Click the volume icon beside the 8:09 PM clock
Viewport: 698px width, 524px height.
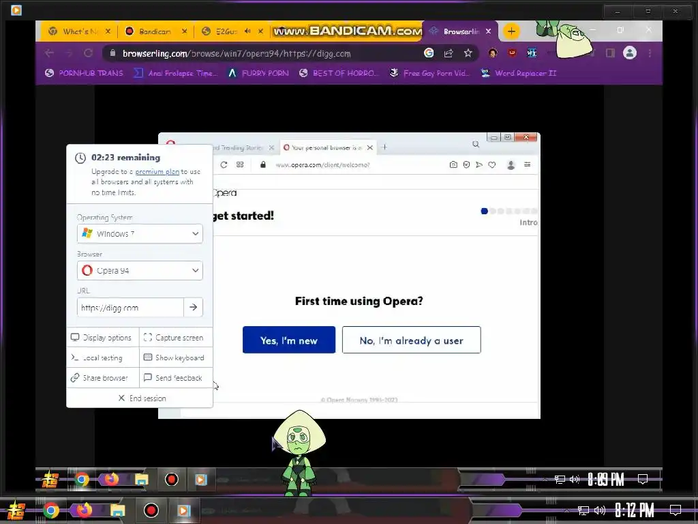point(575,480)
